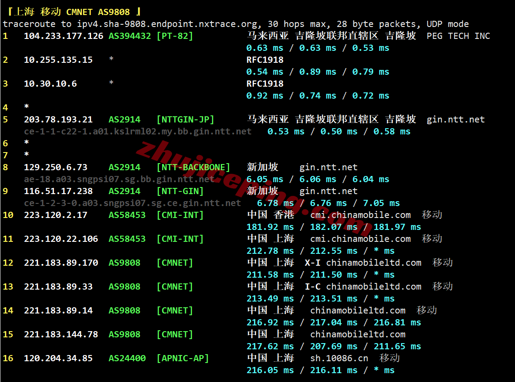Click latency 213.49 ms on hop 13
This screenshot has width=515, height=382.
click(x=270, y=298)
